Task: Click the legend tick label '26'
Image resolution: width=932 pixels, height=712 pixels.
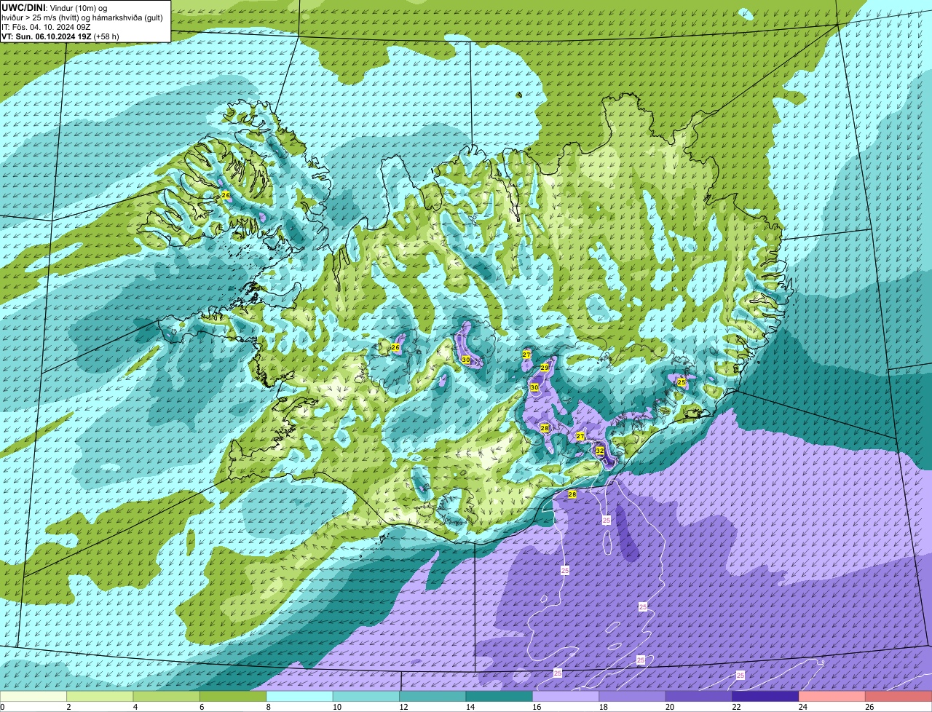Action: (x=869, y=707)
